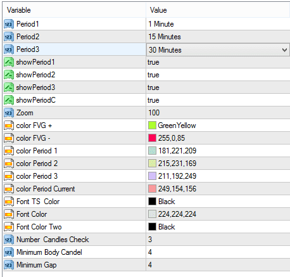Click the integer icon beside Period1

[9, 24]
